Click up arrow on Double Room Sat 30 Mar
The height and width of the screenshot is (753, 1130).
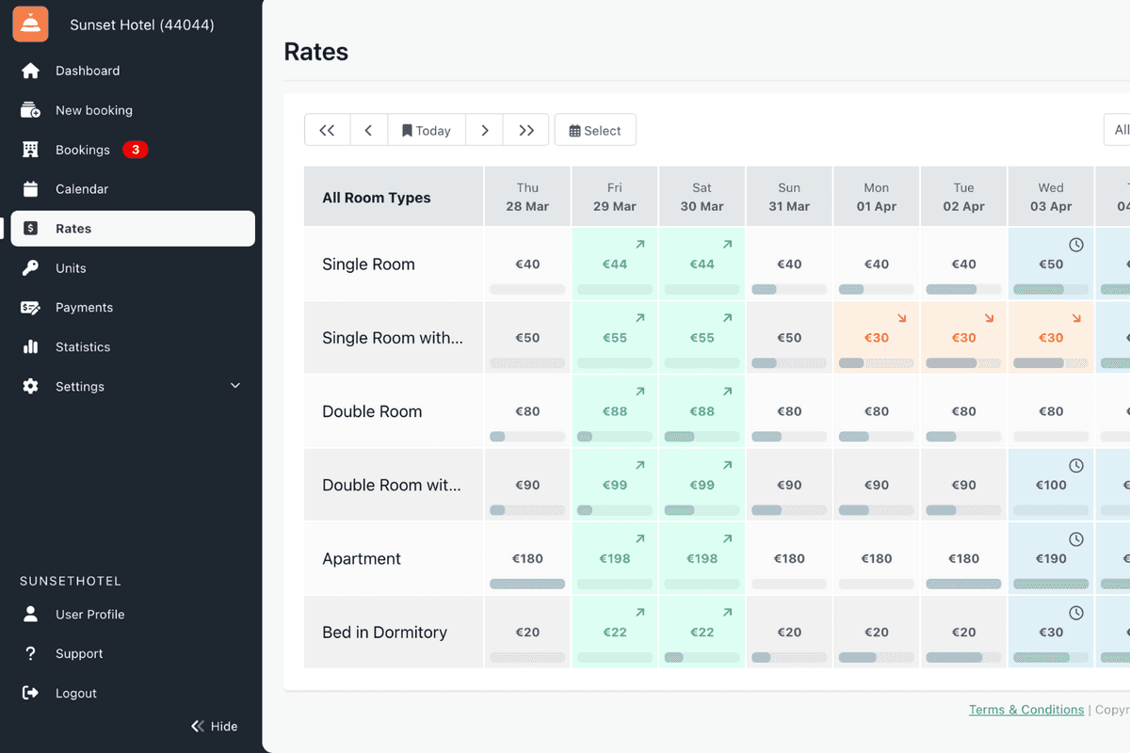(x=728, y=392)
